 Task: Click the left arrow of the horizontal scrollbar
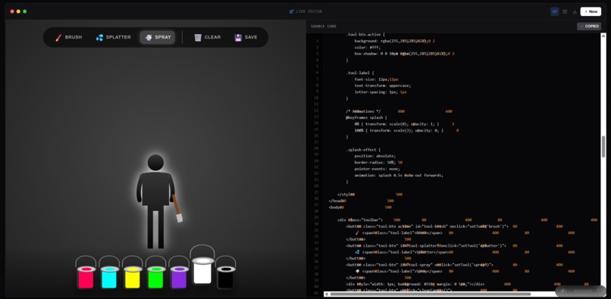[x=326, y=294]
